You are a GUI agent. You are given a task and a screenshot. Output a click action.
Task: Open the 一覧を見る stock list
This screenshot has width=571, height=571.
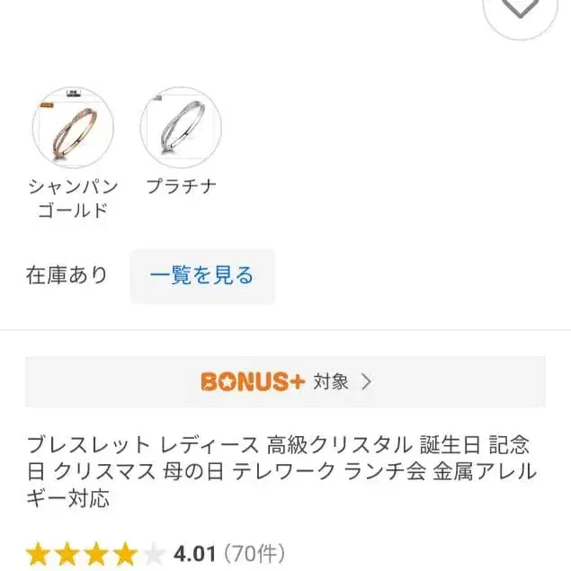(201, 275)
